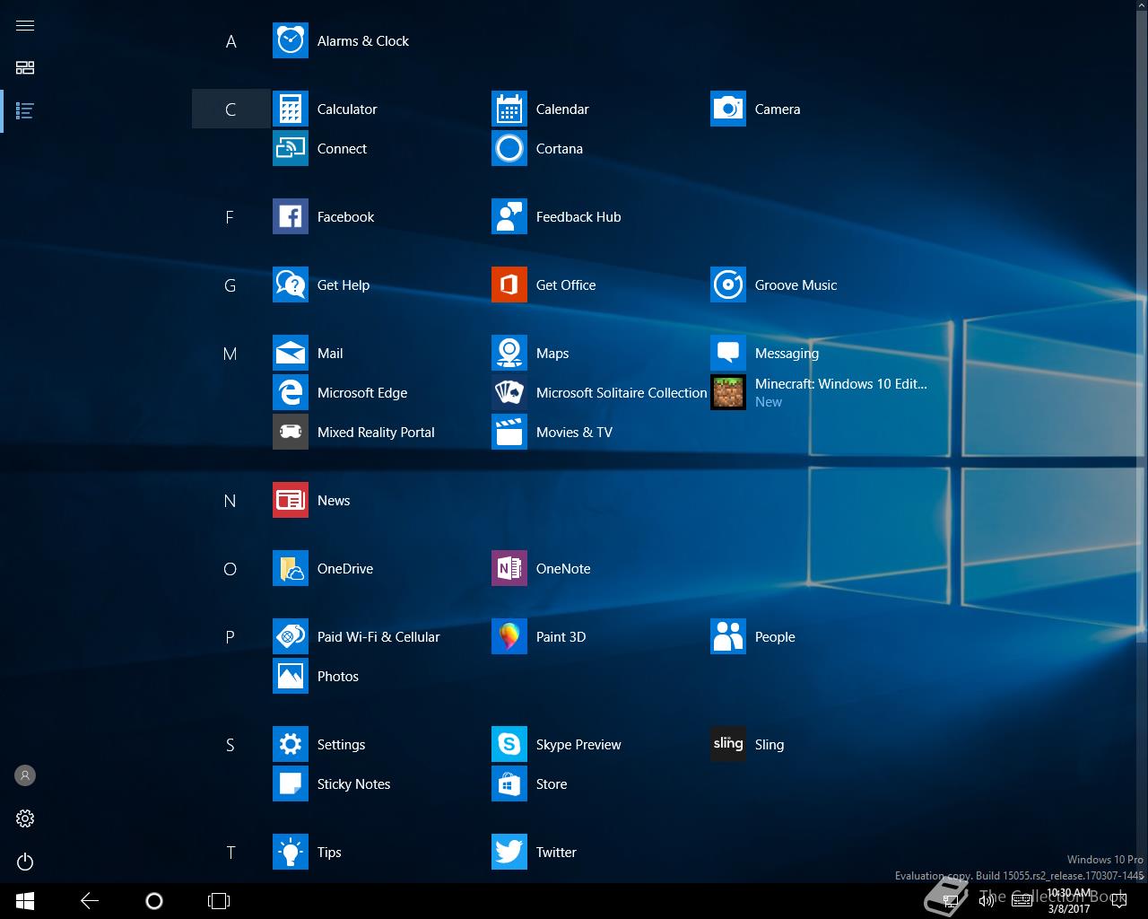Click the letter M group header
Viewport: 1148px width, 919px height.
[230, 353]
